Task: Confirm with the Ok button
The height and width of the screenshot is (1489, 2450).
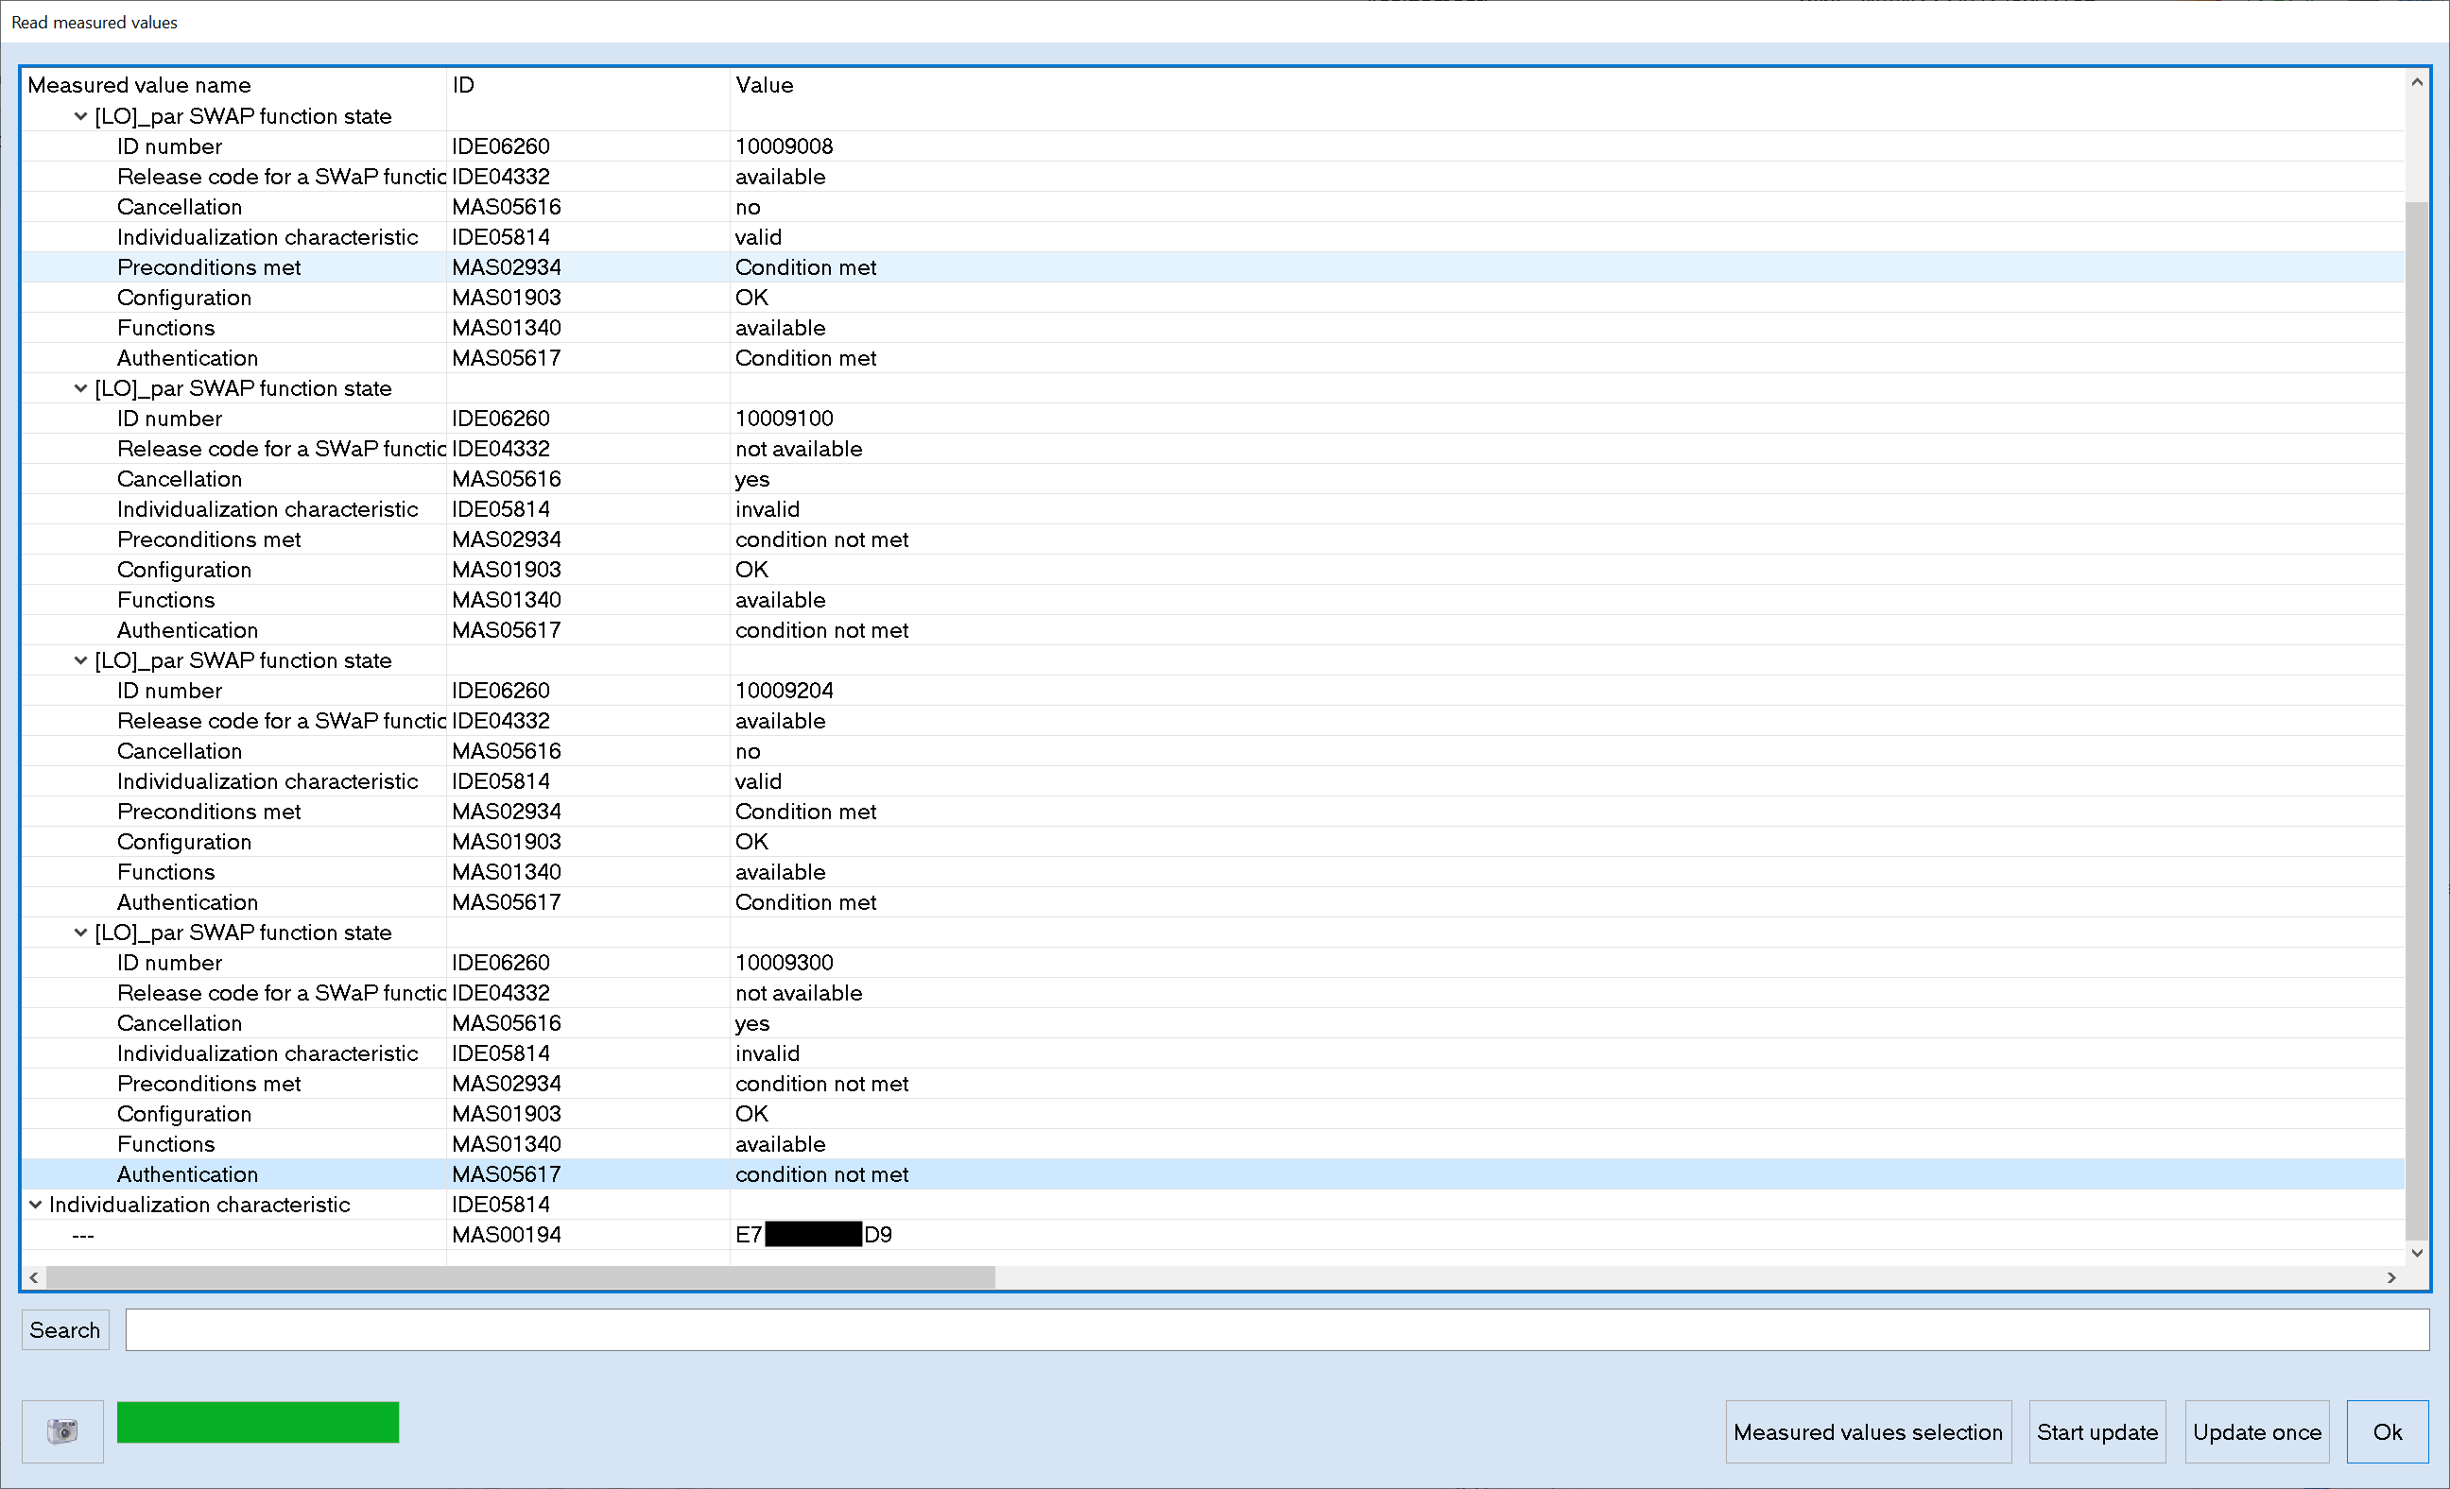Action: (x=2387, y=1431)
